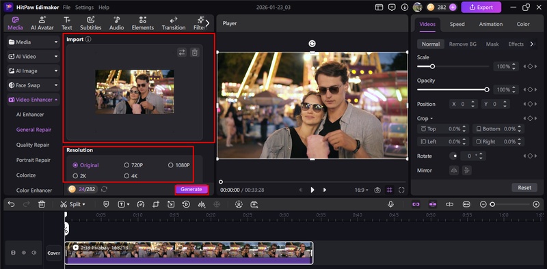Toggle track visibility eye icon

click(x=24, y=253)
